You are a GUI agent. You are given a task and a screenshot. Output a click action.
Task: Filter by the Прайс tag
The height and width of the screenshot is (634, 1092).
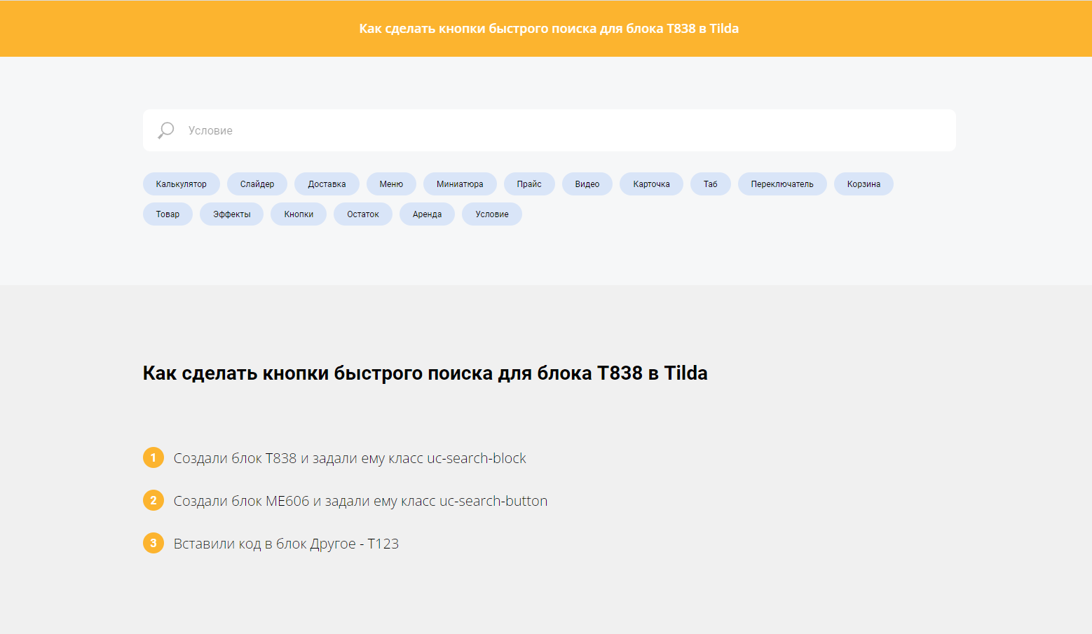point(529,184)
